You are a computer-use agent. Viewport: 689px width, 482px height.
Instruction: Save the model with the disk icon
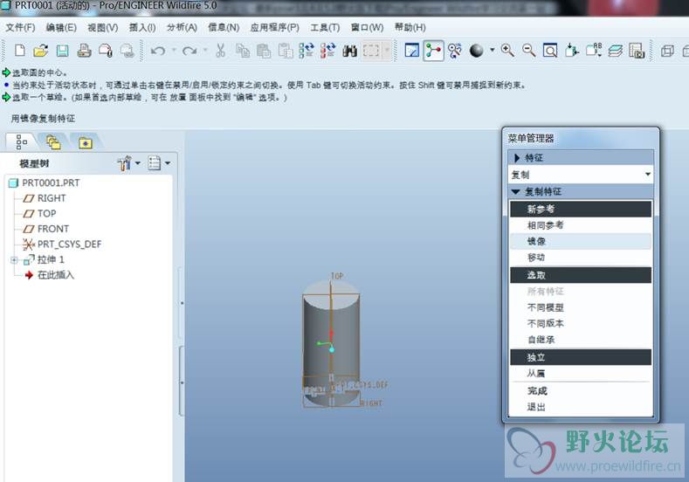click(x=62, y=51)
